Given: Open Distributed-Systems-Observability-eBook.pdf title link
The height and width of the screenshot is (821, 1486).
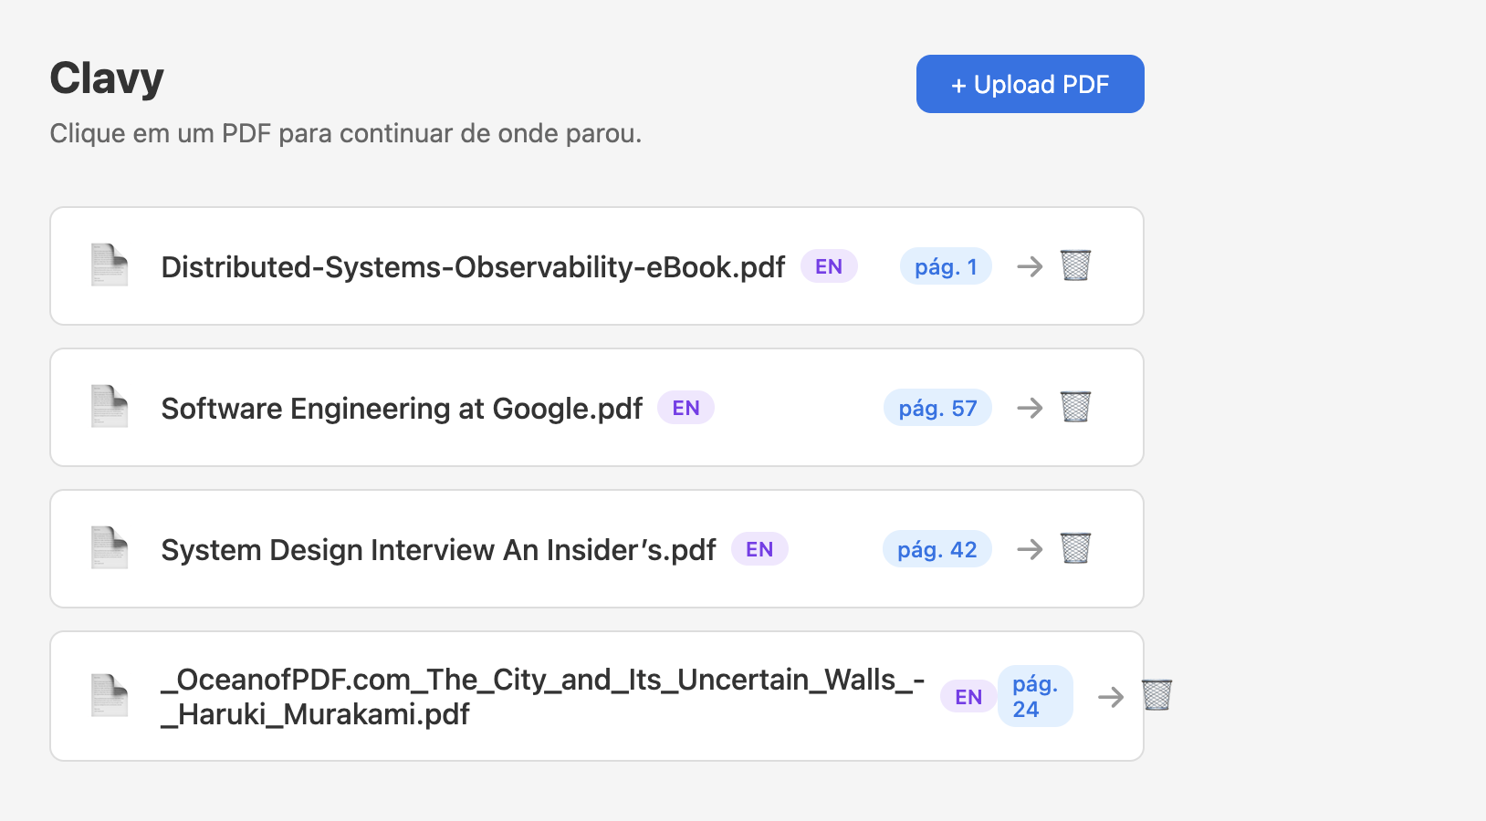Looking at the screenshot, I should tap(473, 267).
